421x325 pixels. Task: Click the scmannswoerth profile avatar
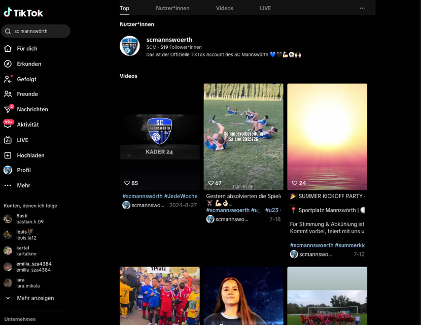click(130, 46)
